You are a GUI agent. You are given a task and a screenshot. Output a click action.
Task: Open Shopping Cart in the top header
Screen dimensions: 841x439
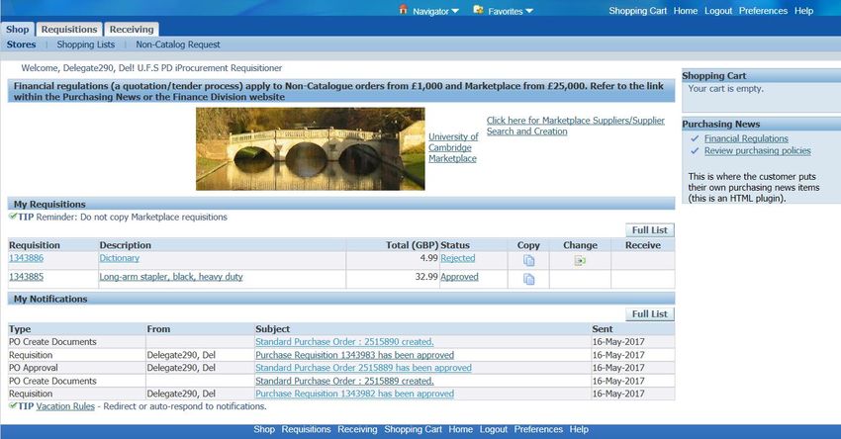pyautogui.click(x=638, y=11)
